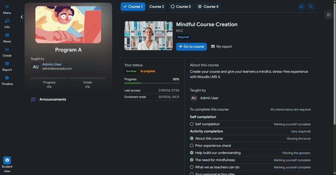Click the About this course green checkmark
Screen dimensions: 336x175
click(x=192, y=138)
